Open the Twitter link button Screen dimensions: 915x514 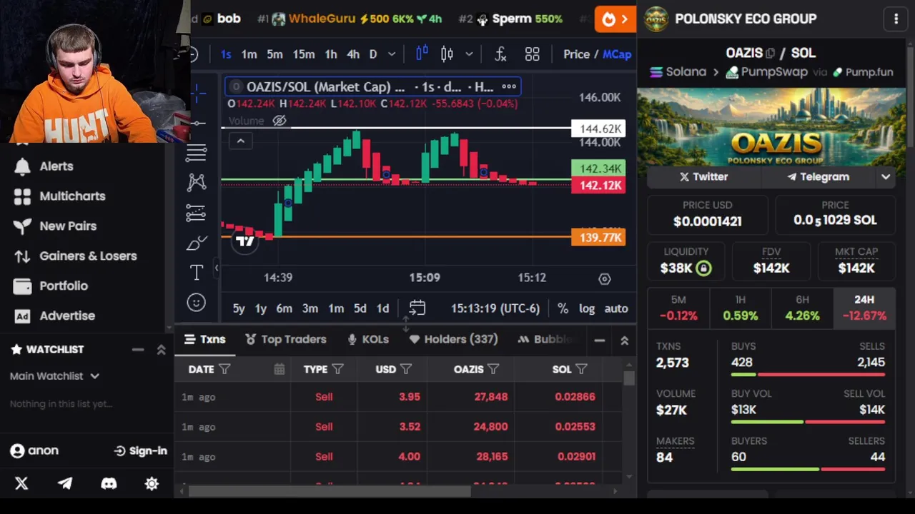[704, 177]
